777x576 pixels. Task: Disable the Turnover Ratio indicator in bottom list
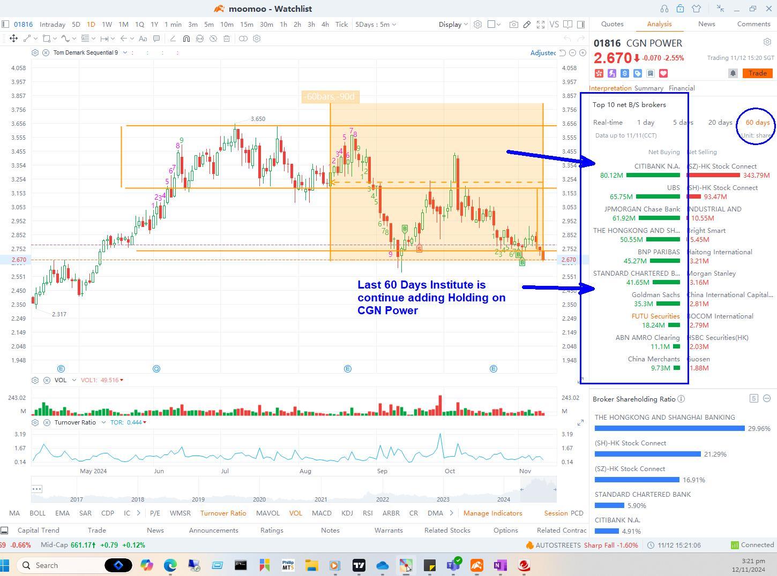(x=223, y=513)
